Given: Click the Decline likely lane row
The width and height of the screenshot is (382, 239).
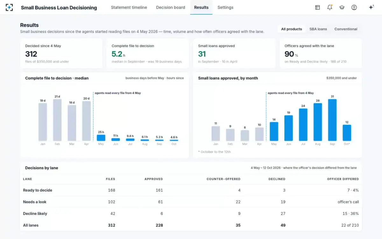Looking at the screenshot, I should tap(191, 214).
